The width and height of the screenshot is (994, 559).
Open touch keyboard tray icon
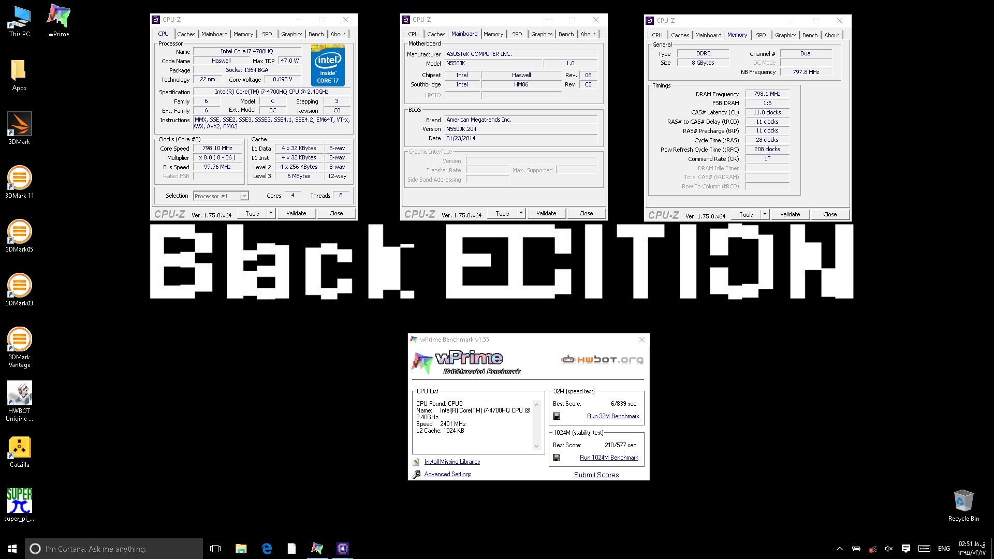(x=924, y=549)
